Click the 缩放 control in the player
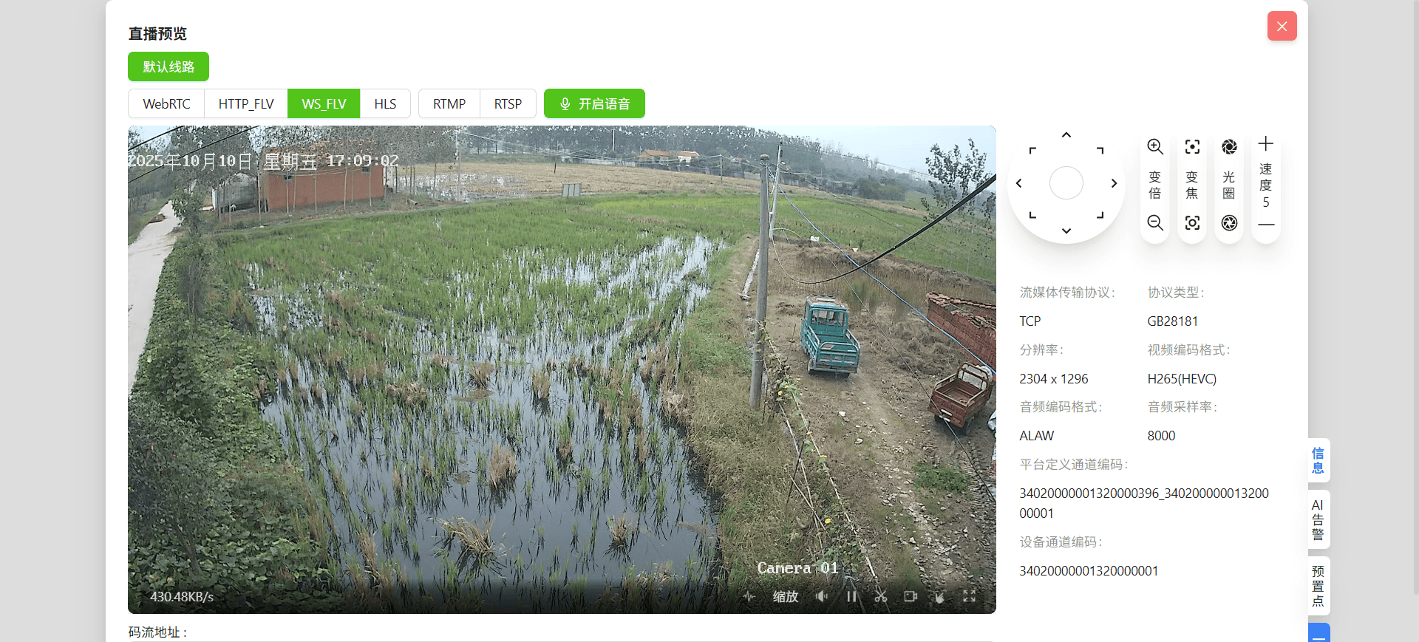Screen dimensions: 1419x642 (x=785, y=596)
